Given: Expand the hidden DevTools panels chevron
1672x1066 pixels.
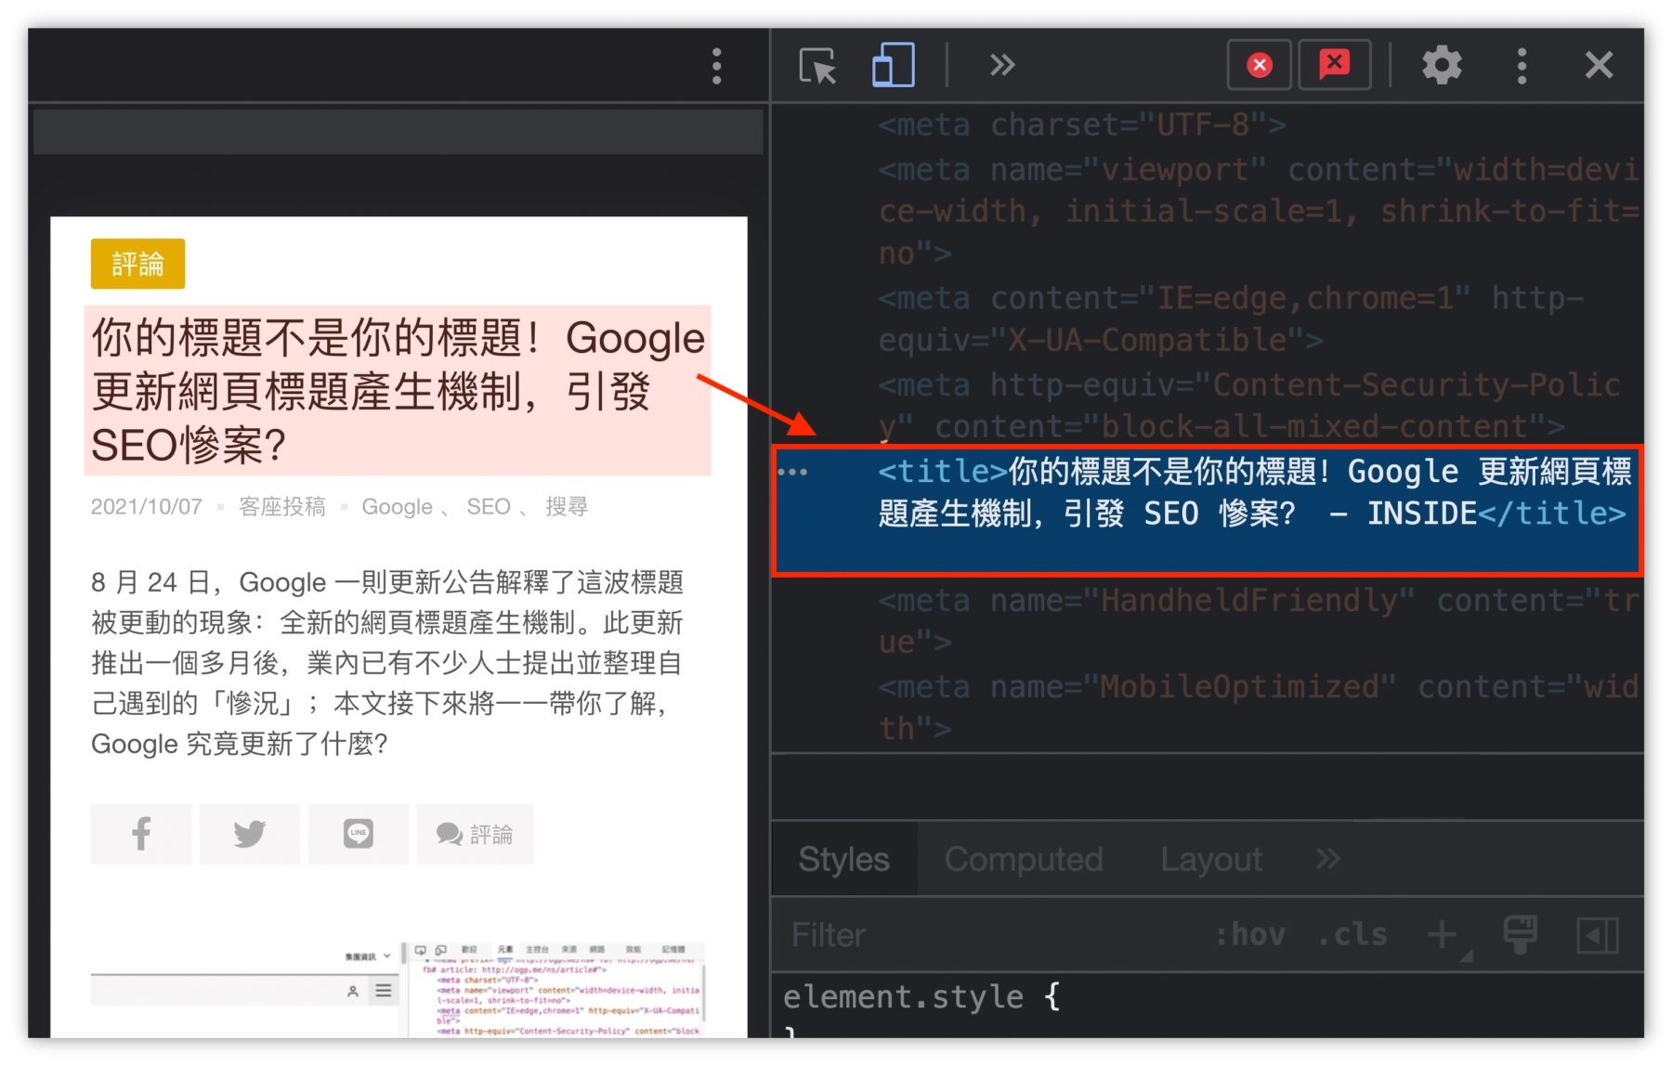Looking at the screenshot, I should pos(1001,65).
